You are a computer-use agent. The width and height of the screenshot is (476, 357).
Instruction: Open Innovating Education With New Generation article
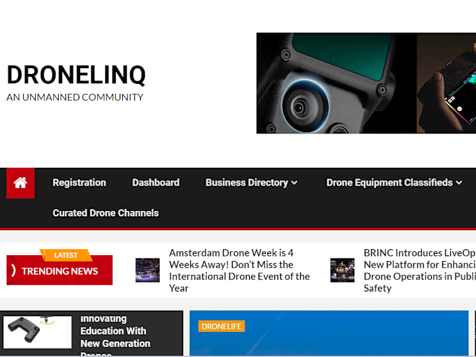click(x=115, y=337)
